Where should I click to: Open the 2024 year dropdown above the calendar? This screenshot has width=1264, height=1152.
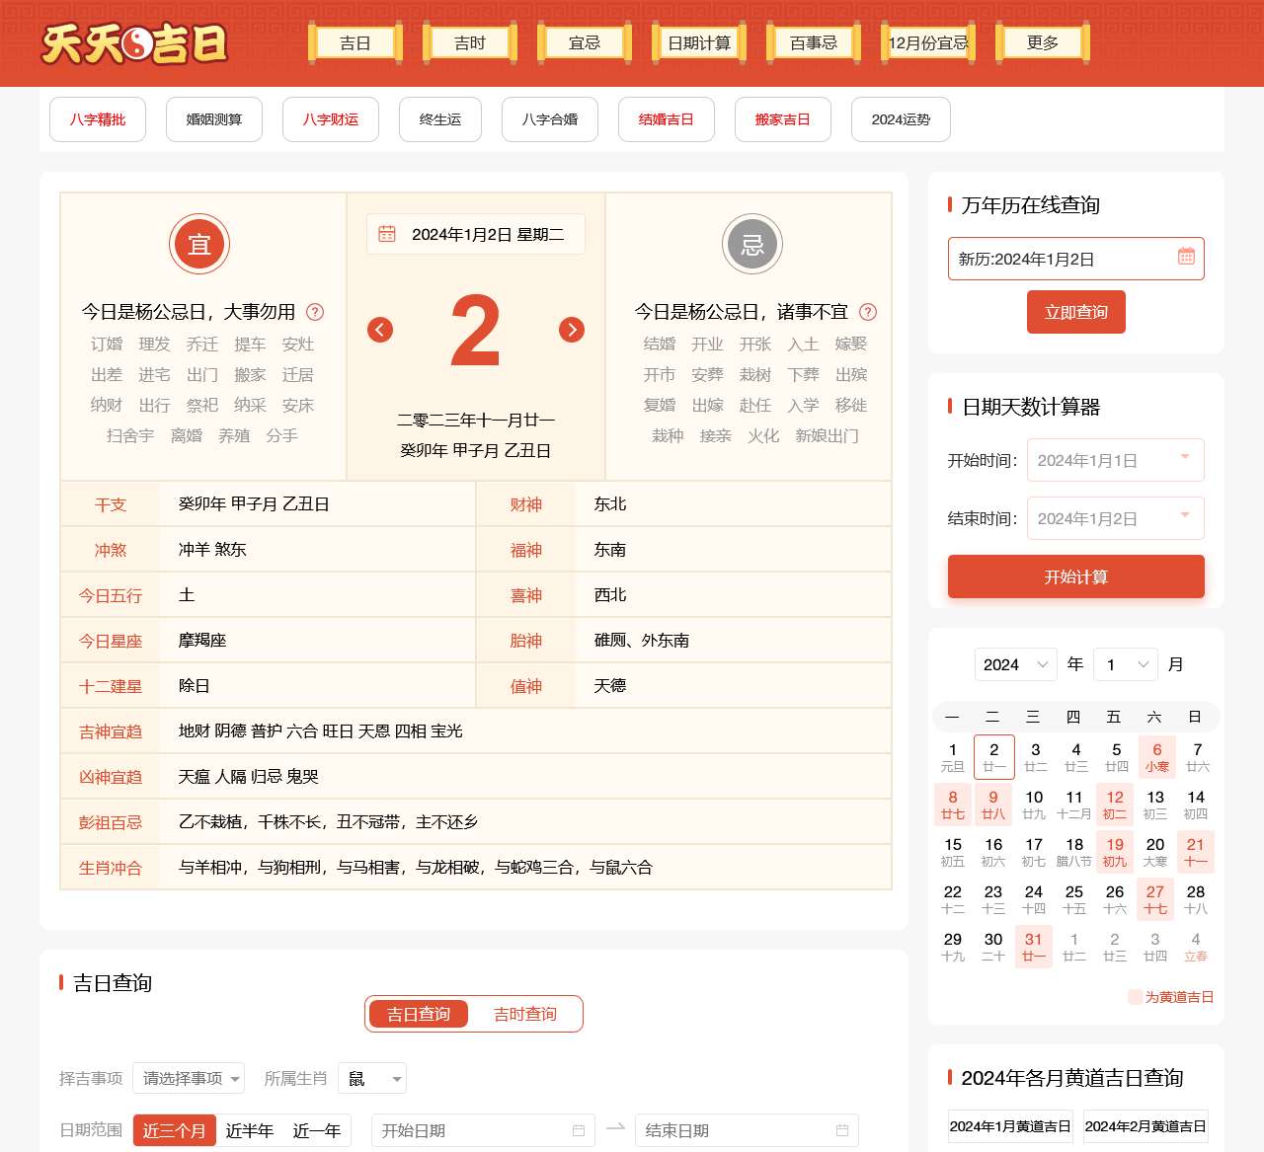[1014, 664]
